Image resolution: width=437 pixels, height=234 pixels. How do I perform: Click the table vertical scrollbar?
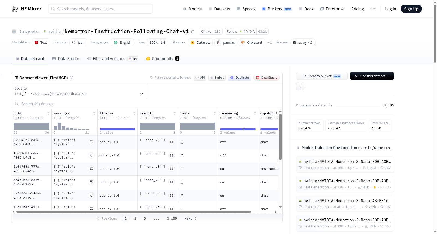(280, 137)
